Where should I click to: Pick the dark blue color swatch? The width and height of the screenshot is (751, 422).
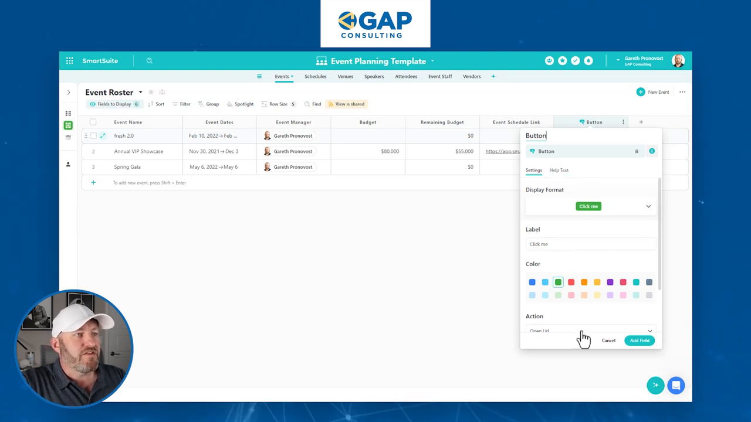pyautogui.click(x=532, y=283)
